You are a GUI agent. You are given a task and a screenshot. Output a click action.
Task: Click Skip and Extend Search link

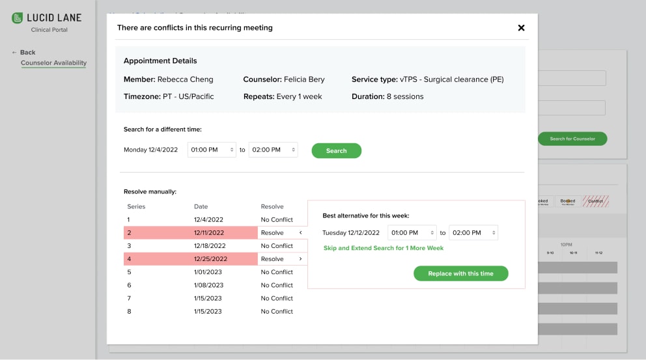(x=384, y=248)
